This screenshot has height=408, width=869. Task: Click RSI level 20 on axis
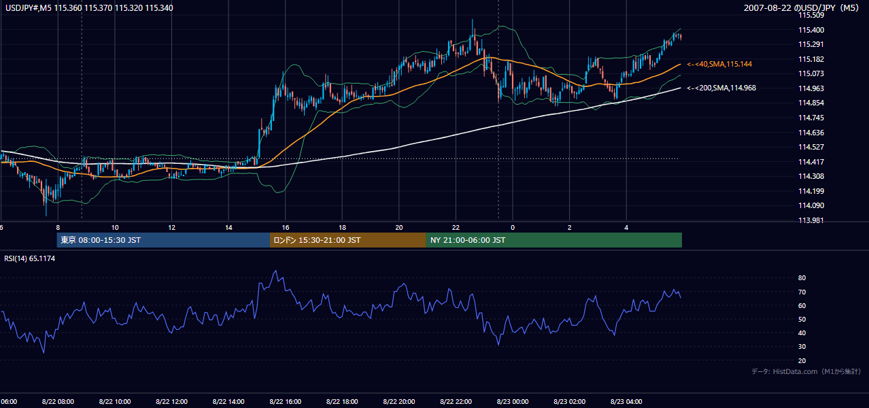(802, 361)
